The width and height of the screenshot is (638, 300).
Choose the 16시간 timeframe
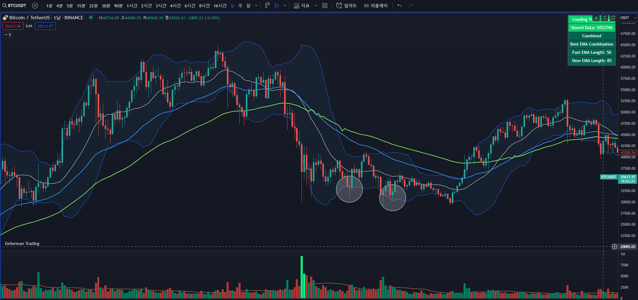coord(220,6)
